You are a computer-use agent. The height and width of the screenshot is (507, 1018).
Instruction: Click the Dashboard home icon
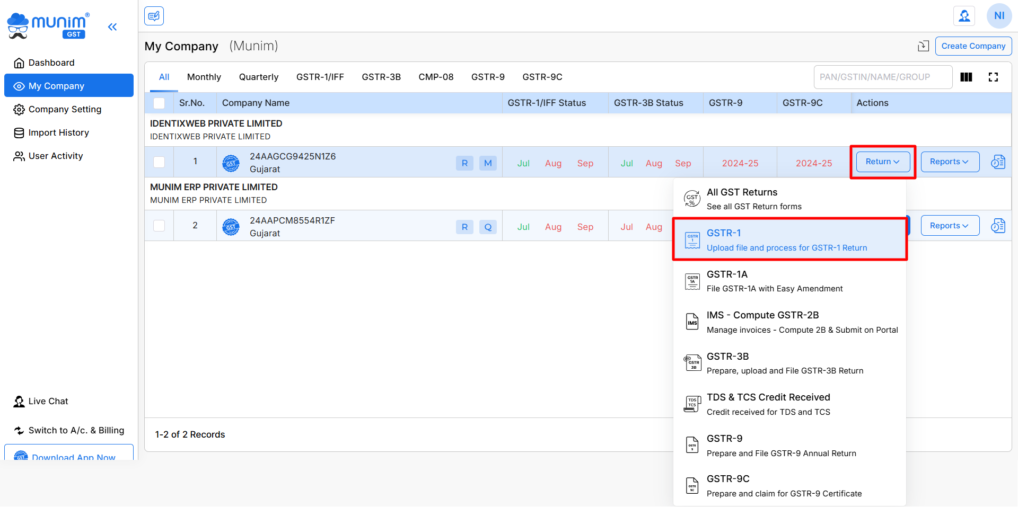(x=19, y=63)
